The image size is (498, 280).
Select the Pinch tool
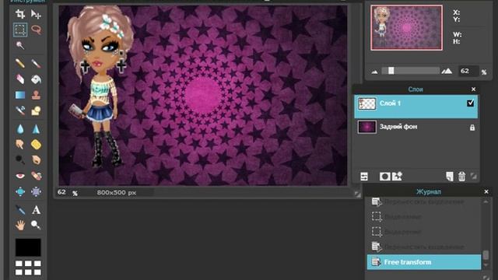36,191
